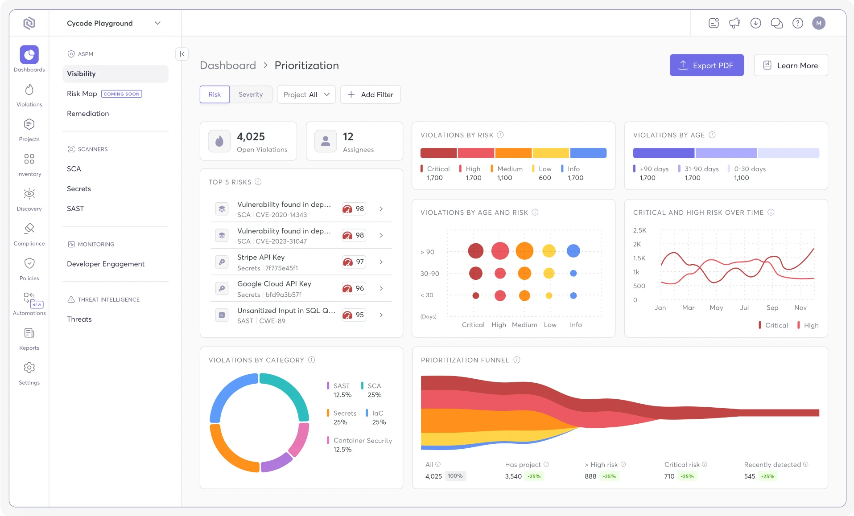Click the Learn More button
The image size is (854, 516).
[x=791, y=65]
